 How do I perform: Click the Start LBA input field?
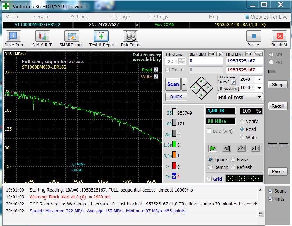(x=206, y=61)
